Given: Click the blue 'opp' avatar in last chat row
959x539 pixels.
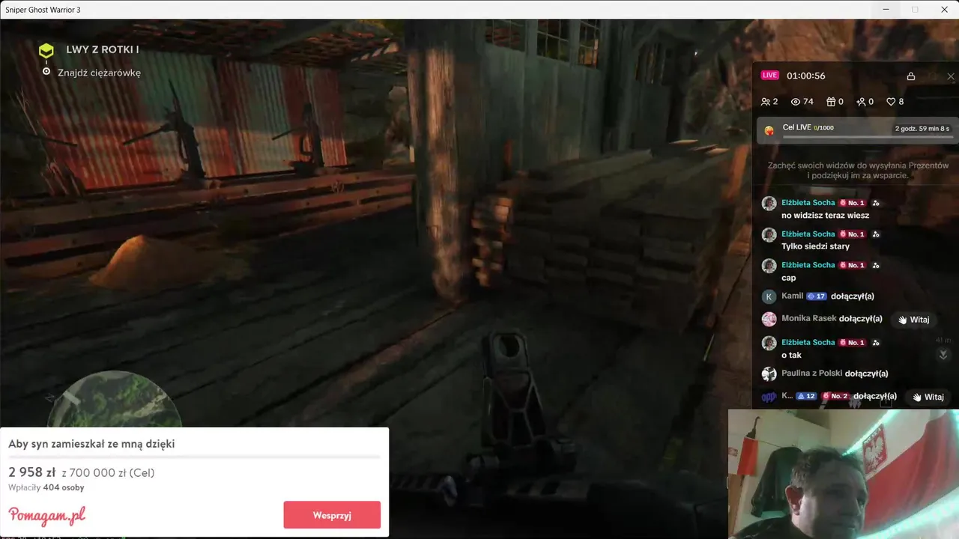Looking at the screenshot, I should pos(769,397).
